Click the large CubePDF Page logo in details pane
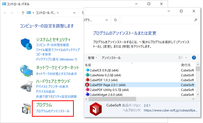203x123 pixels. (x=96, y=109)
